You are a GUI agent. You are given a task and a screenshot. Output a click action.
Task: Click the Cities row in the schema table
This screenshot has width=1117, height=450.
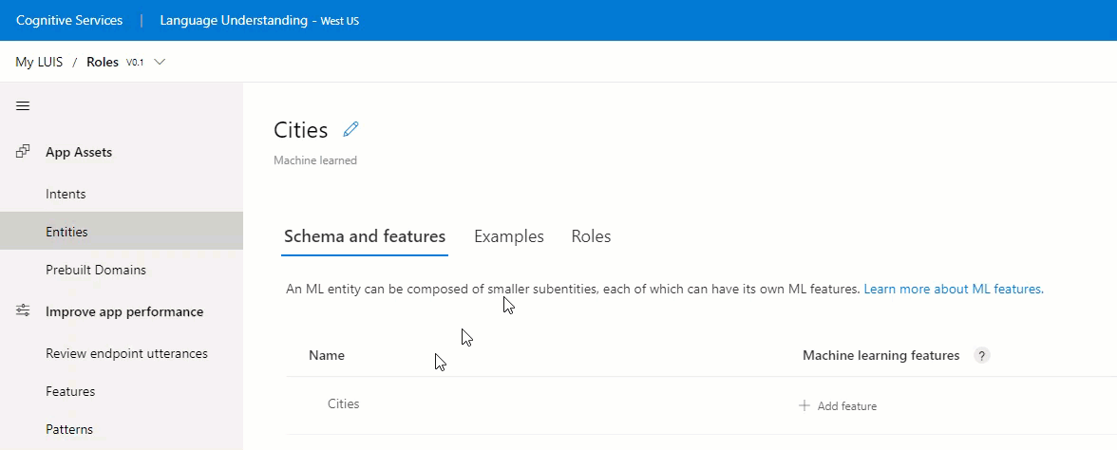(x=344, y=403)
